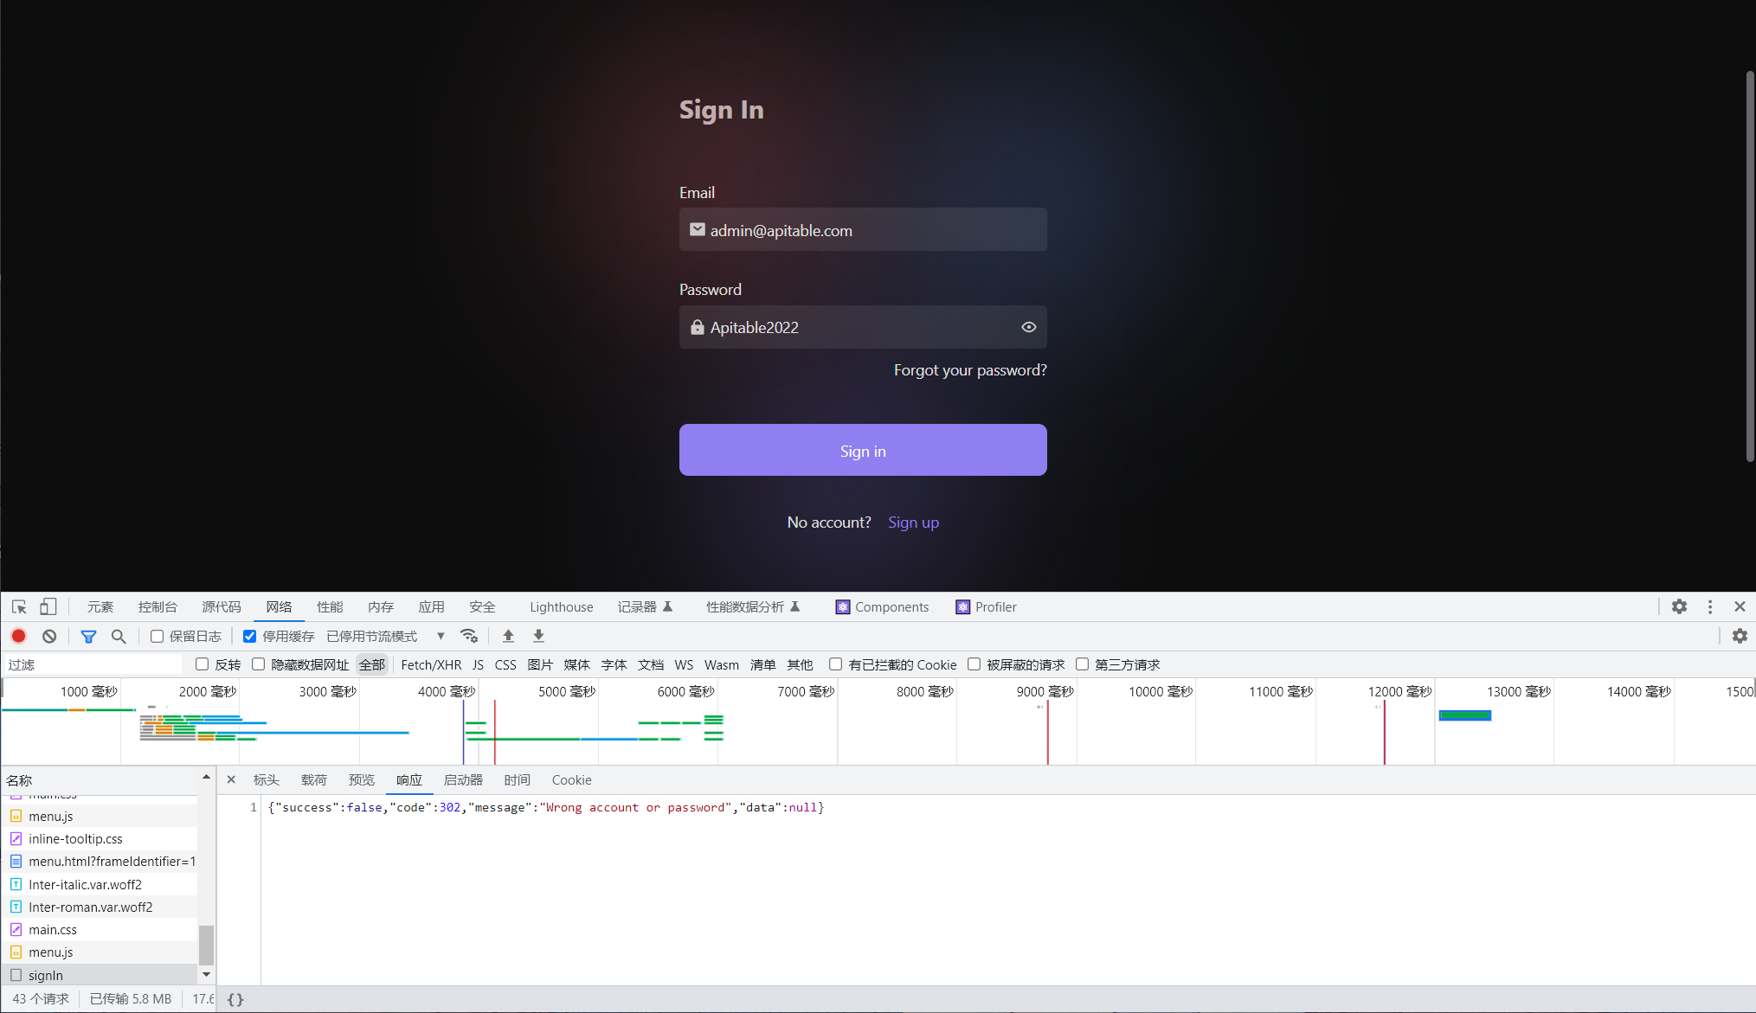Clear the network request log
The width and height of the screenshot is (1756, 1013).
(x=48, y=636)
